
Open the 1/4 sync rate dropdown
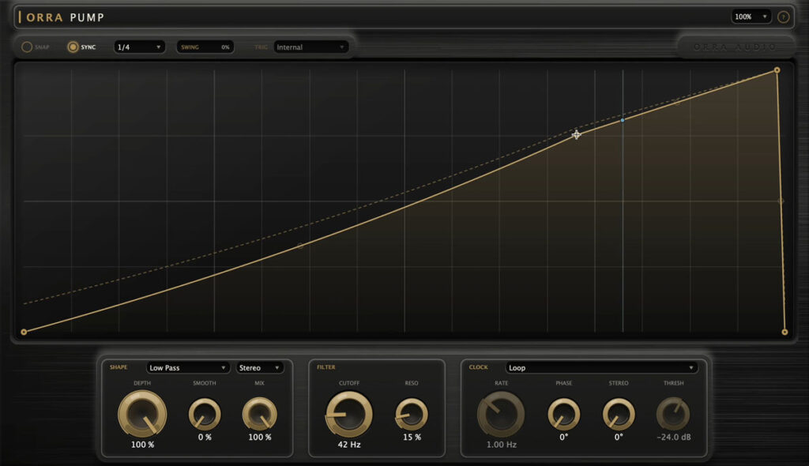[x=139, y=47]
